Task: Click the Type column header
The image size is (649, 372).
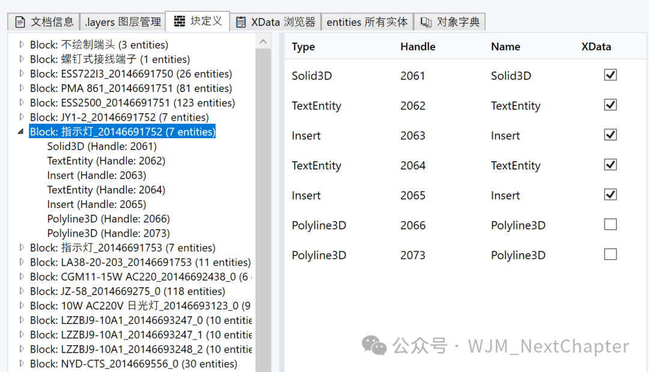Action: pyautogui.click(x=303, y=47)
